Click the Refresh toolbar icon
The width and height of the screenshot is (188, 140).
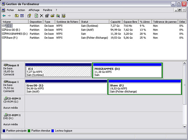[36, 16]
